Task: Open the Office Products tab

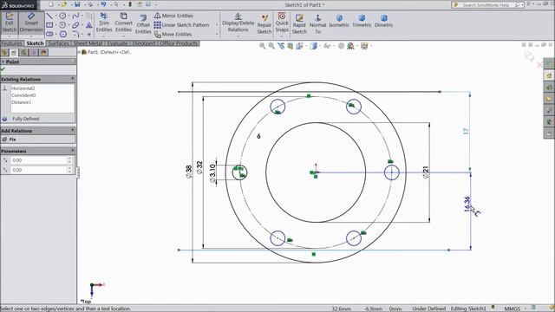Action: click(179, 43)
